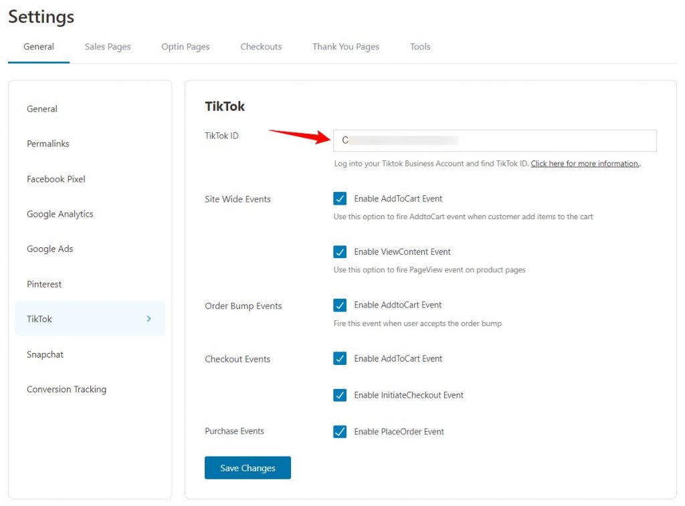The width and height of the screenshot is (685, 506).
Task: Click the 'Site Wide Events' label
Action: tap(237, 199)
